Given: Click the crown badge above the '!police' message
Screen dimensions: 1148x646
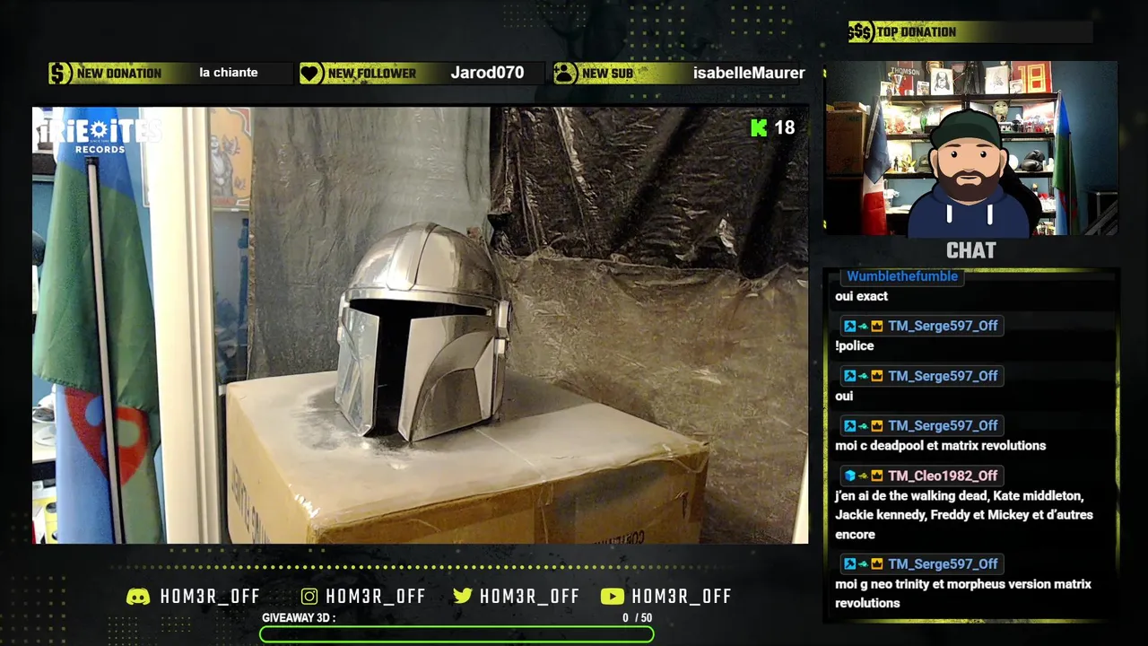Looking at the screenshot, I should coord(877,327).
